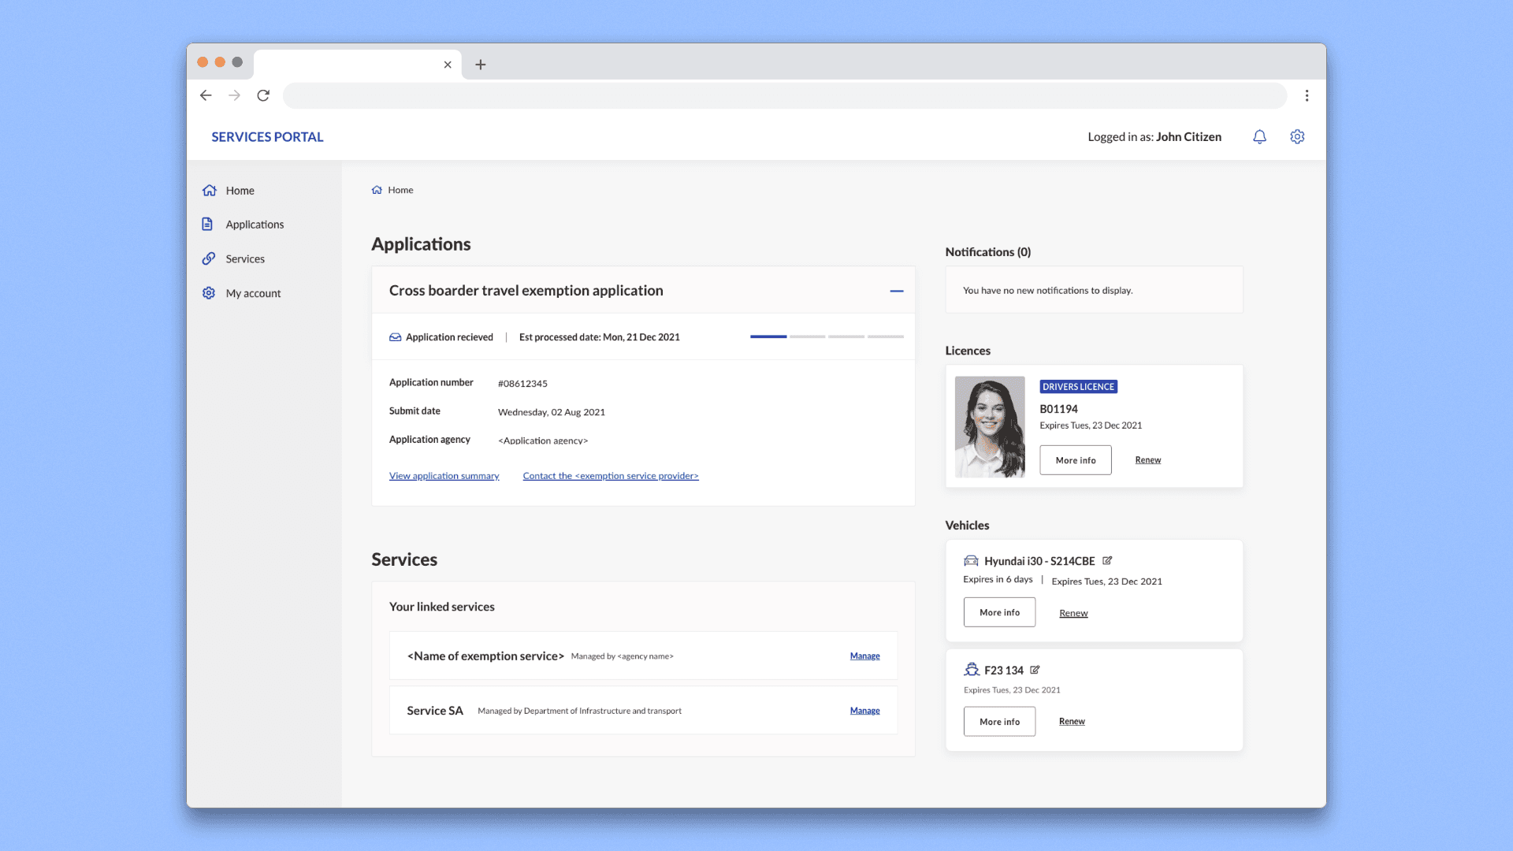Click Contact the exemption service provider link
Image resolution: width=1513 pixels, height=851 pixels.
pyautogui.click(x=610, y=476)
